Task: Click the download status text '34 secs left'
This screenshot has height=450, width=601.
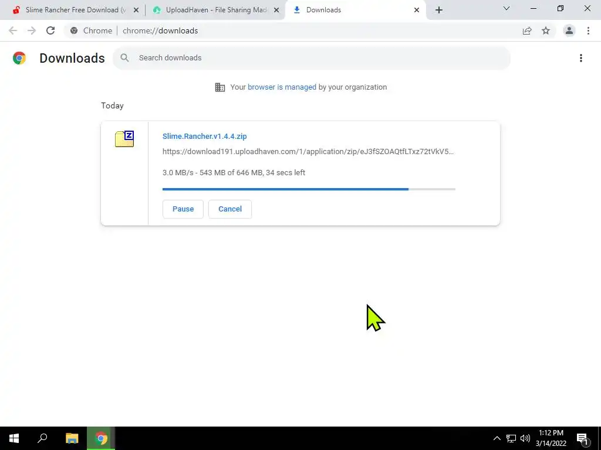Action: point(286,173)
